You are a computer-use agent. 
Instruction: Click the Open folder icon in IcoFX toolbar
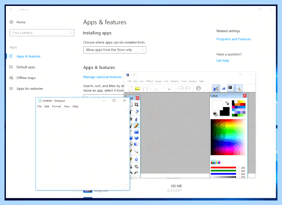click(x=137, y=88)
